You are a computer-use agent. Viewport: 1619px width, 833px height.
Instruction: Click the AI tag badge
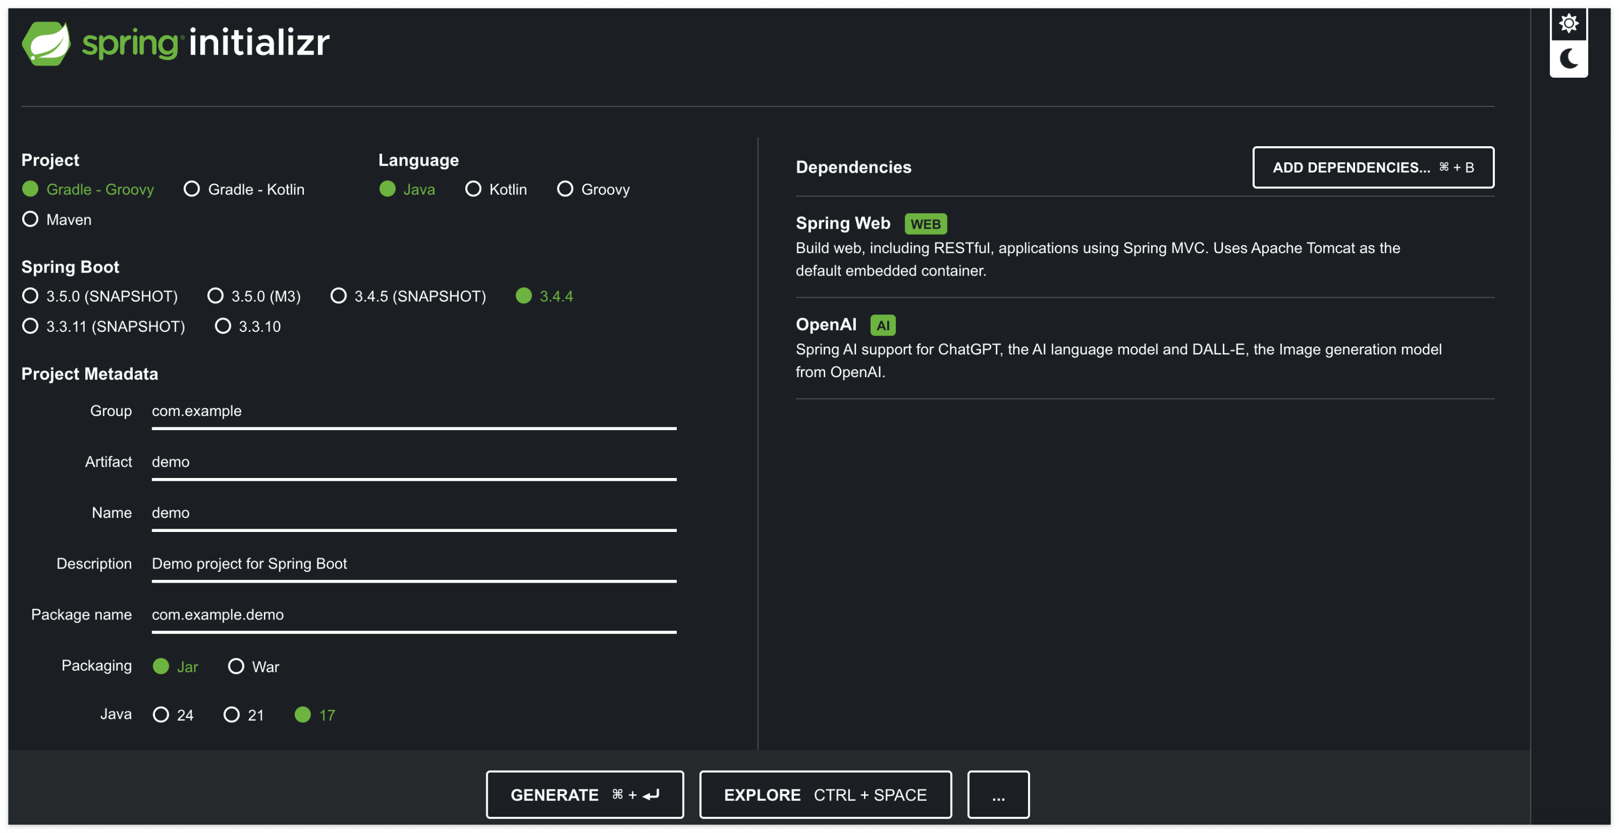click(x=882, y=325)
